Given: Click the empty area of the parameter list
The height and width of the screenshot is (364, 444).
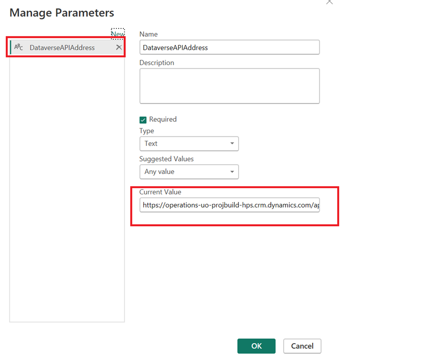Looking at the screenshot, I should tap(67, 190).
